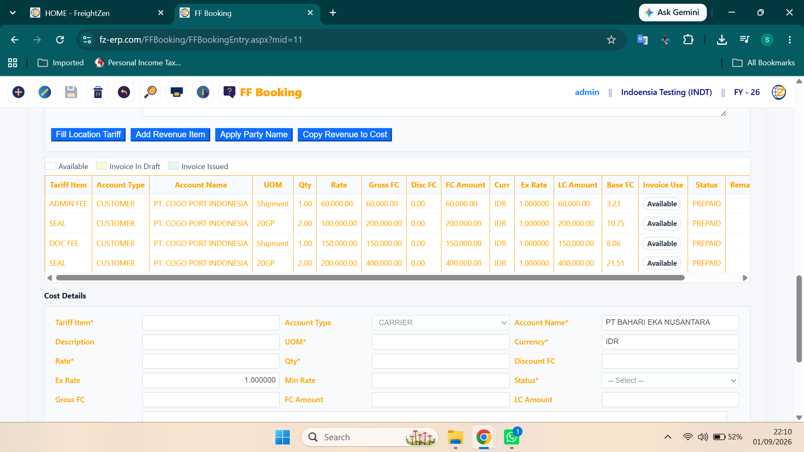The image size is (804, 452).
Task: Focus the Discount FC input field
Action: [670, 361]
